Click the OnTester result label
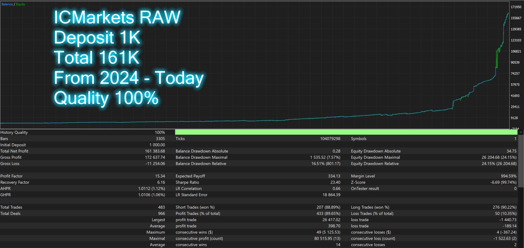 [365, 189]
